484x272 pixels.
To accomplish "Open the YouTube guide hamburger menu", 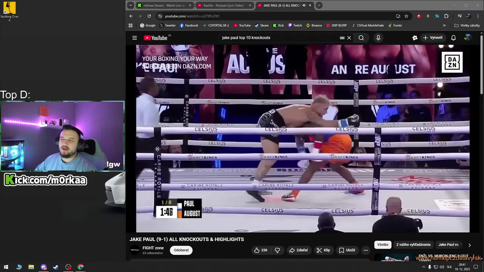I will [134, 38].
